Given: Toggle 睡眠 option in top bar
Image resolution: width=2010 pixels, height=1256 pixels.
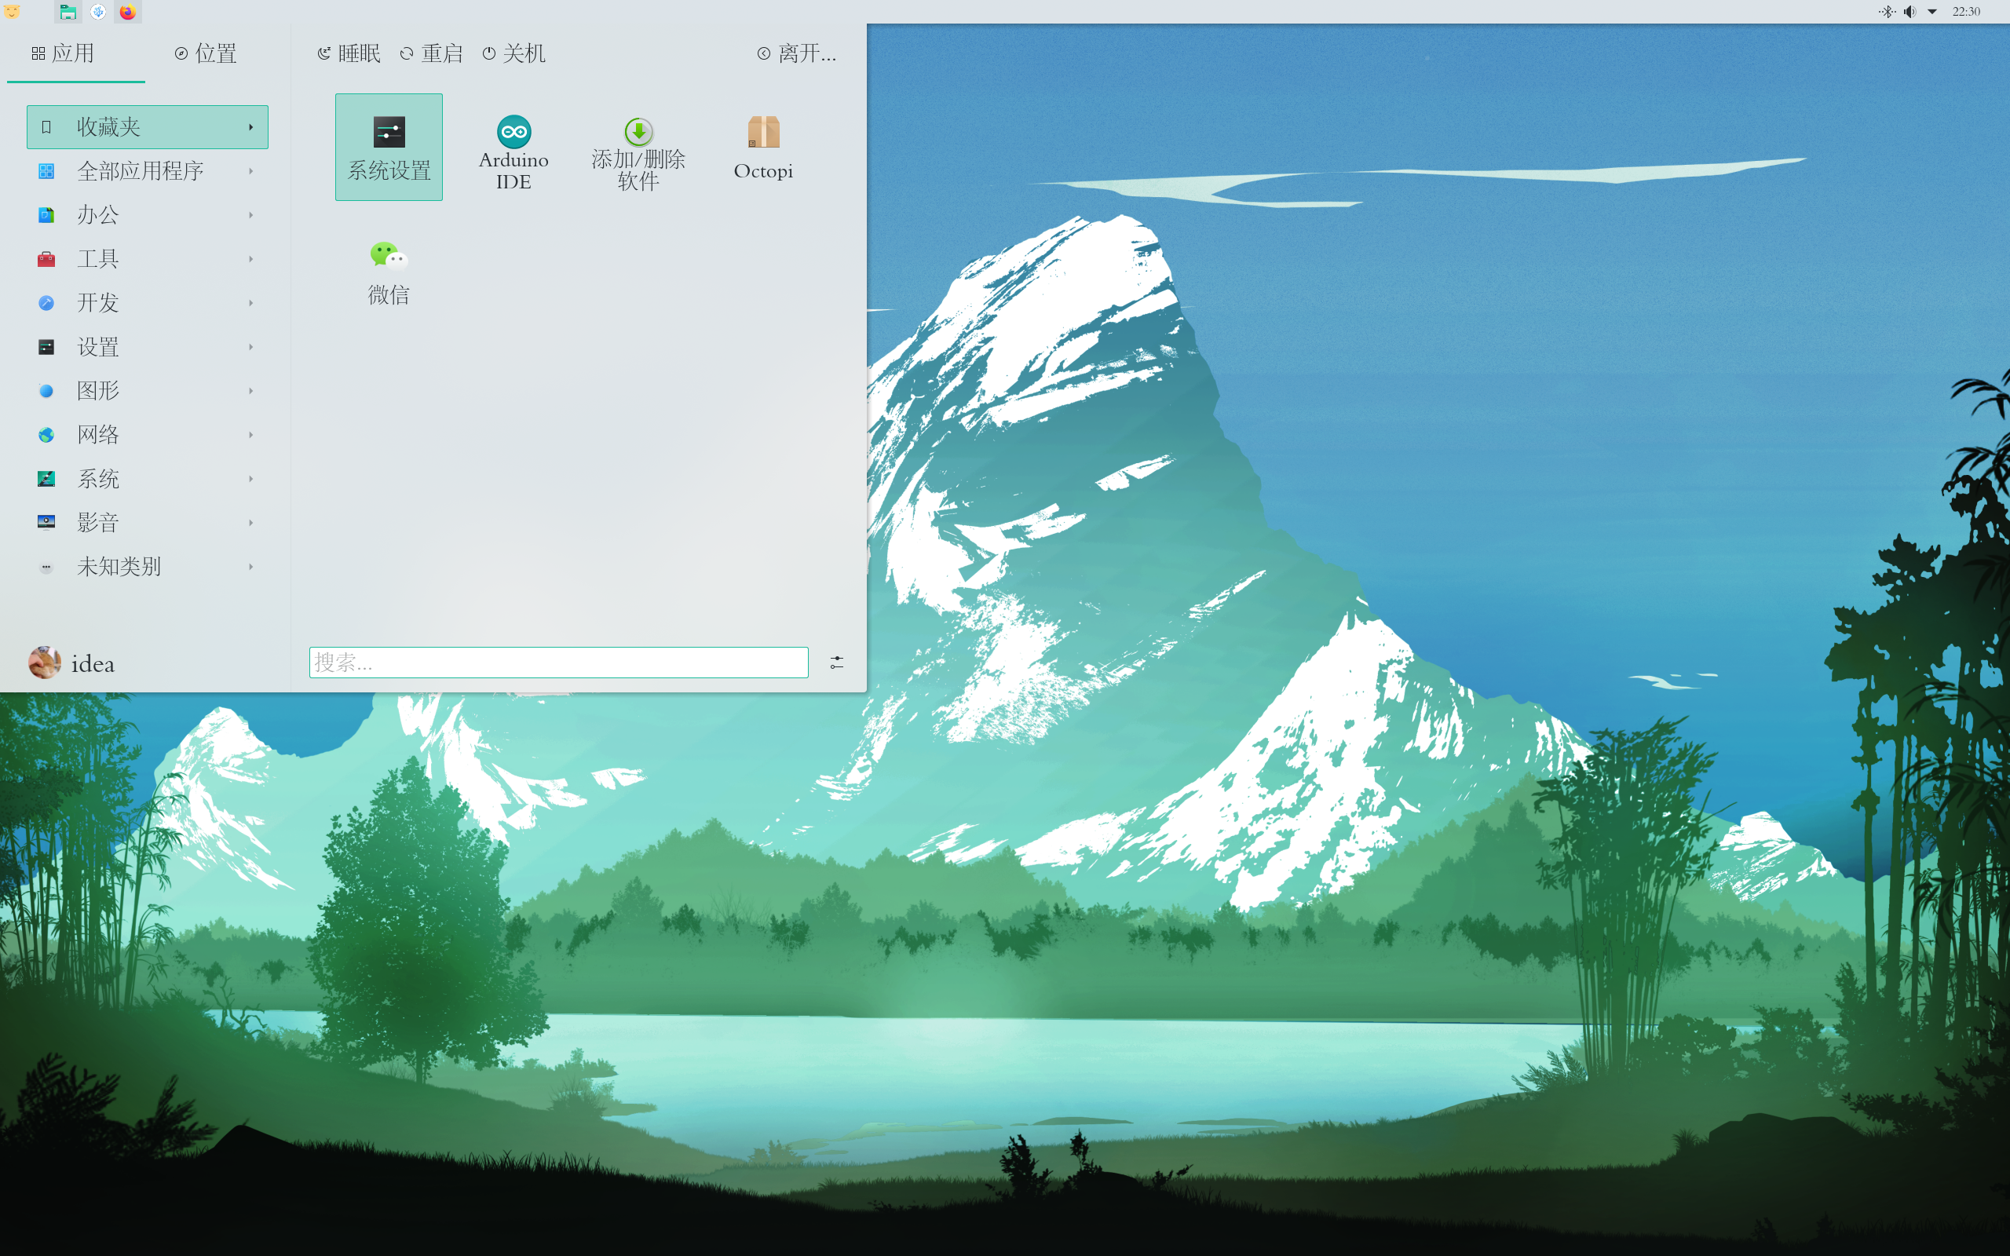Looking at the screenshot, I should 347,53.
